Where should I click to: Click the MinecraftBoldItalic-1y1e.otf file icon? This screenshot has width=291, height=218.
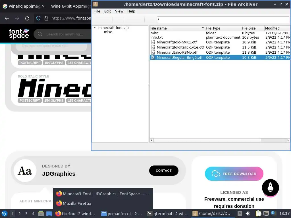153,47
